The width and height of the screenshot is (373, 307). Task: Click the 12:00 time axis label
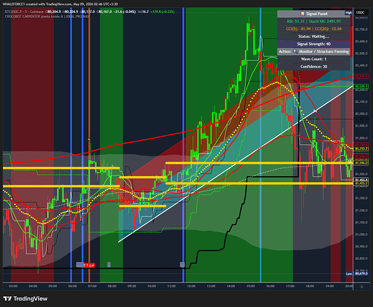pos(191,286)
